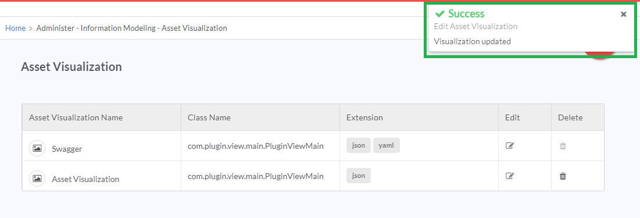This screenshot has height=218, width=640.
Task: Click the Visualization updated message text
Action: 472,41
